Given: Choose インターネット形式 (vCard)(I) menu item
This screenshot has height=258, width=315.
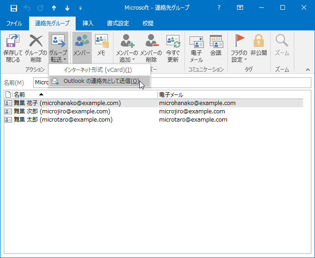Looking at the screenshot, I should [100, 70].
